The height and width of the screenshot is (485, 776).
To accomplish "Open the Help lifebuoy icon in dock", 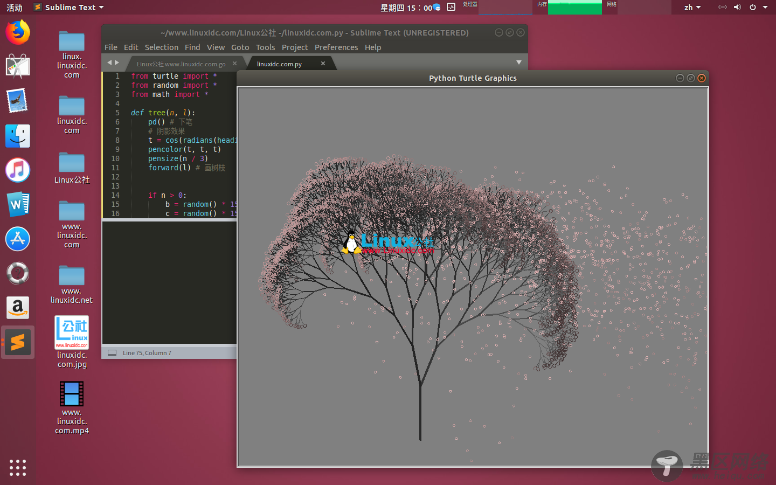I will 18,273.
